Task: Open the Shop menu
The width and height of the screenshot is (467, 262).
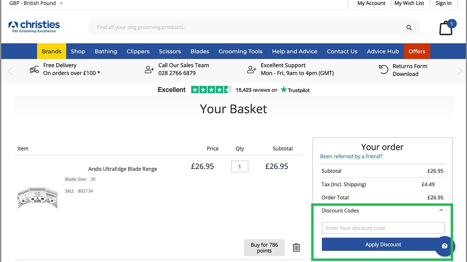Action: [78, 51]
